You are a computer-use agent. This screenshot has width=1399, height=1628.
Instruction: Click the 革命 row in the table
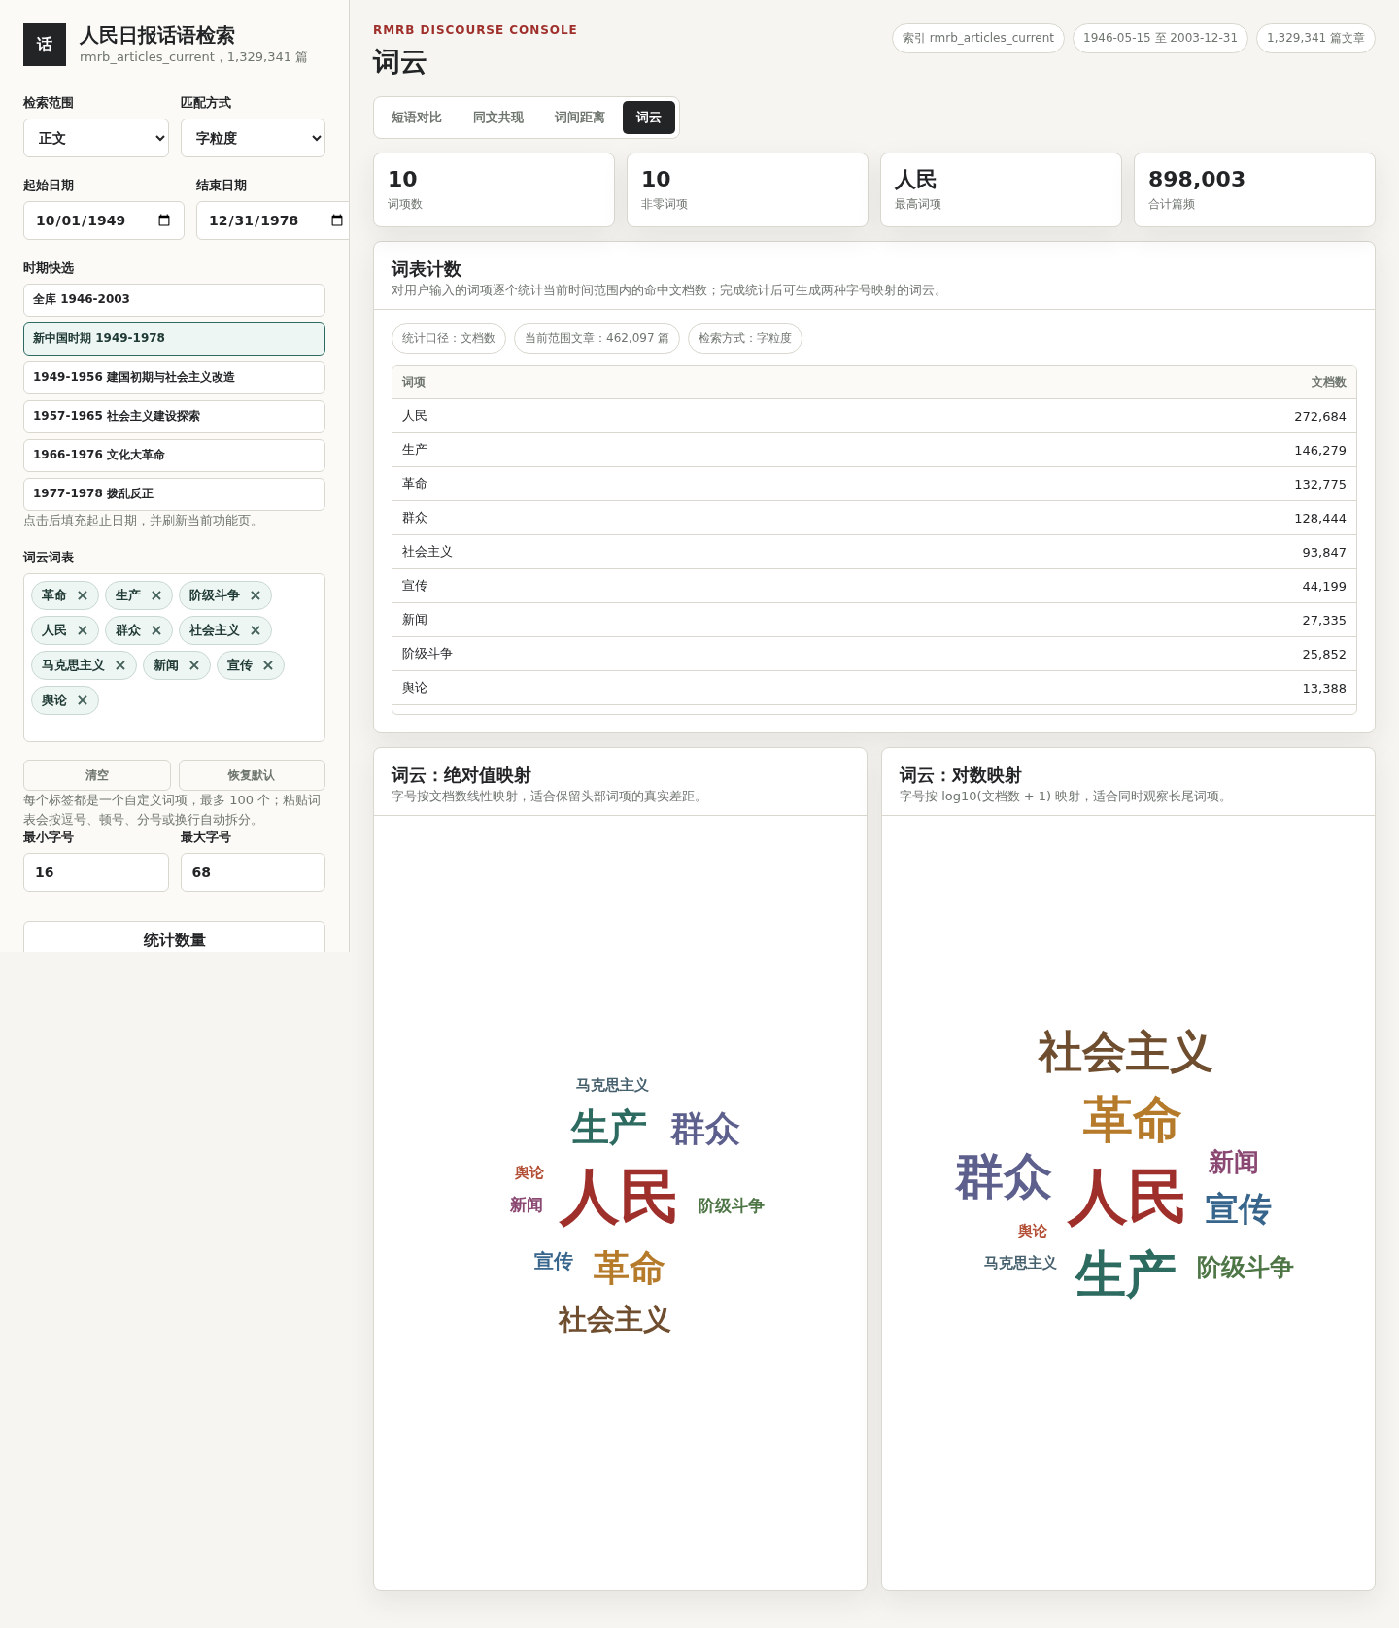click(x=874, y=484)
